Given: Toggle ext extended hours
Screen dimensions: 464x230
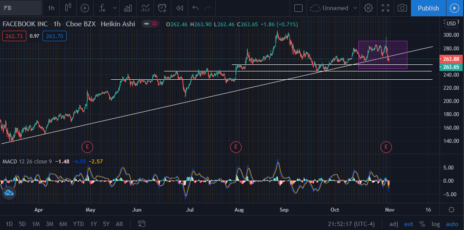Looking at the screenshot, I should [409, 224].
